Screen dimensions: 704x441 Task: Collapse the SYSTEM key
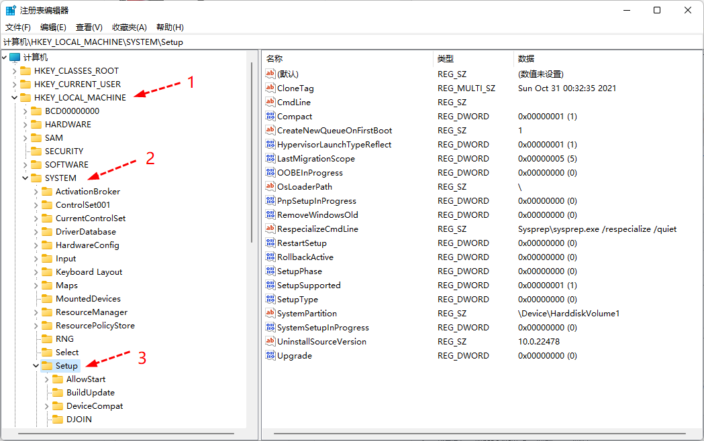(26, 178)
